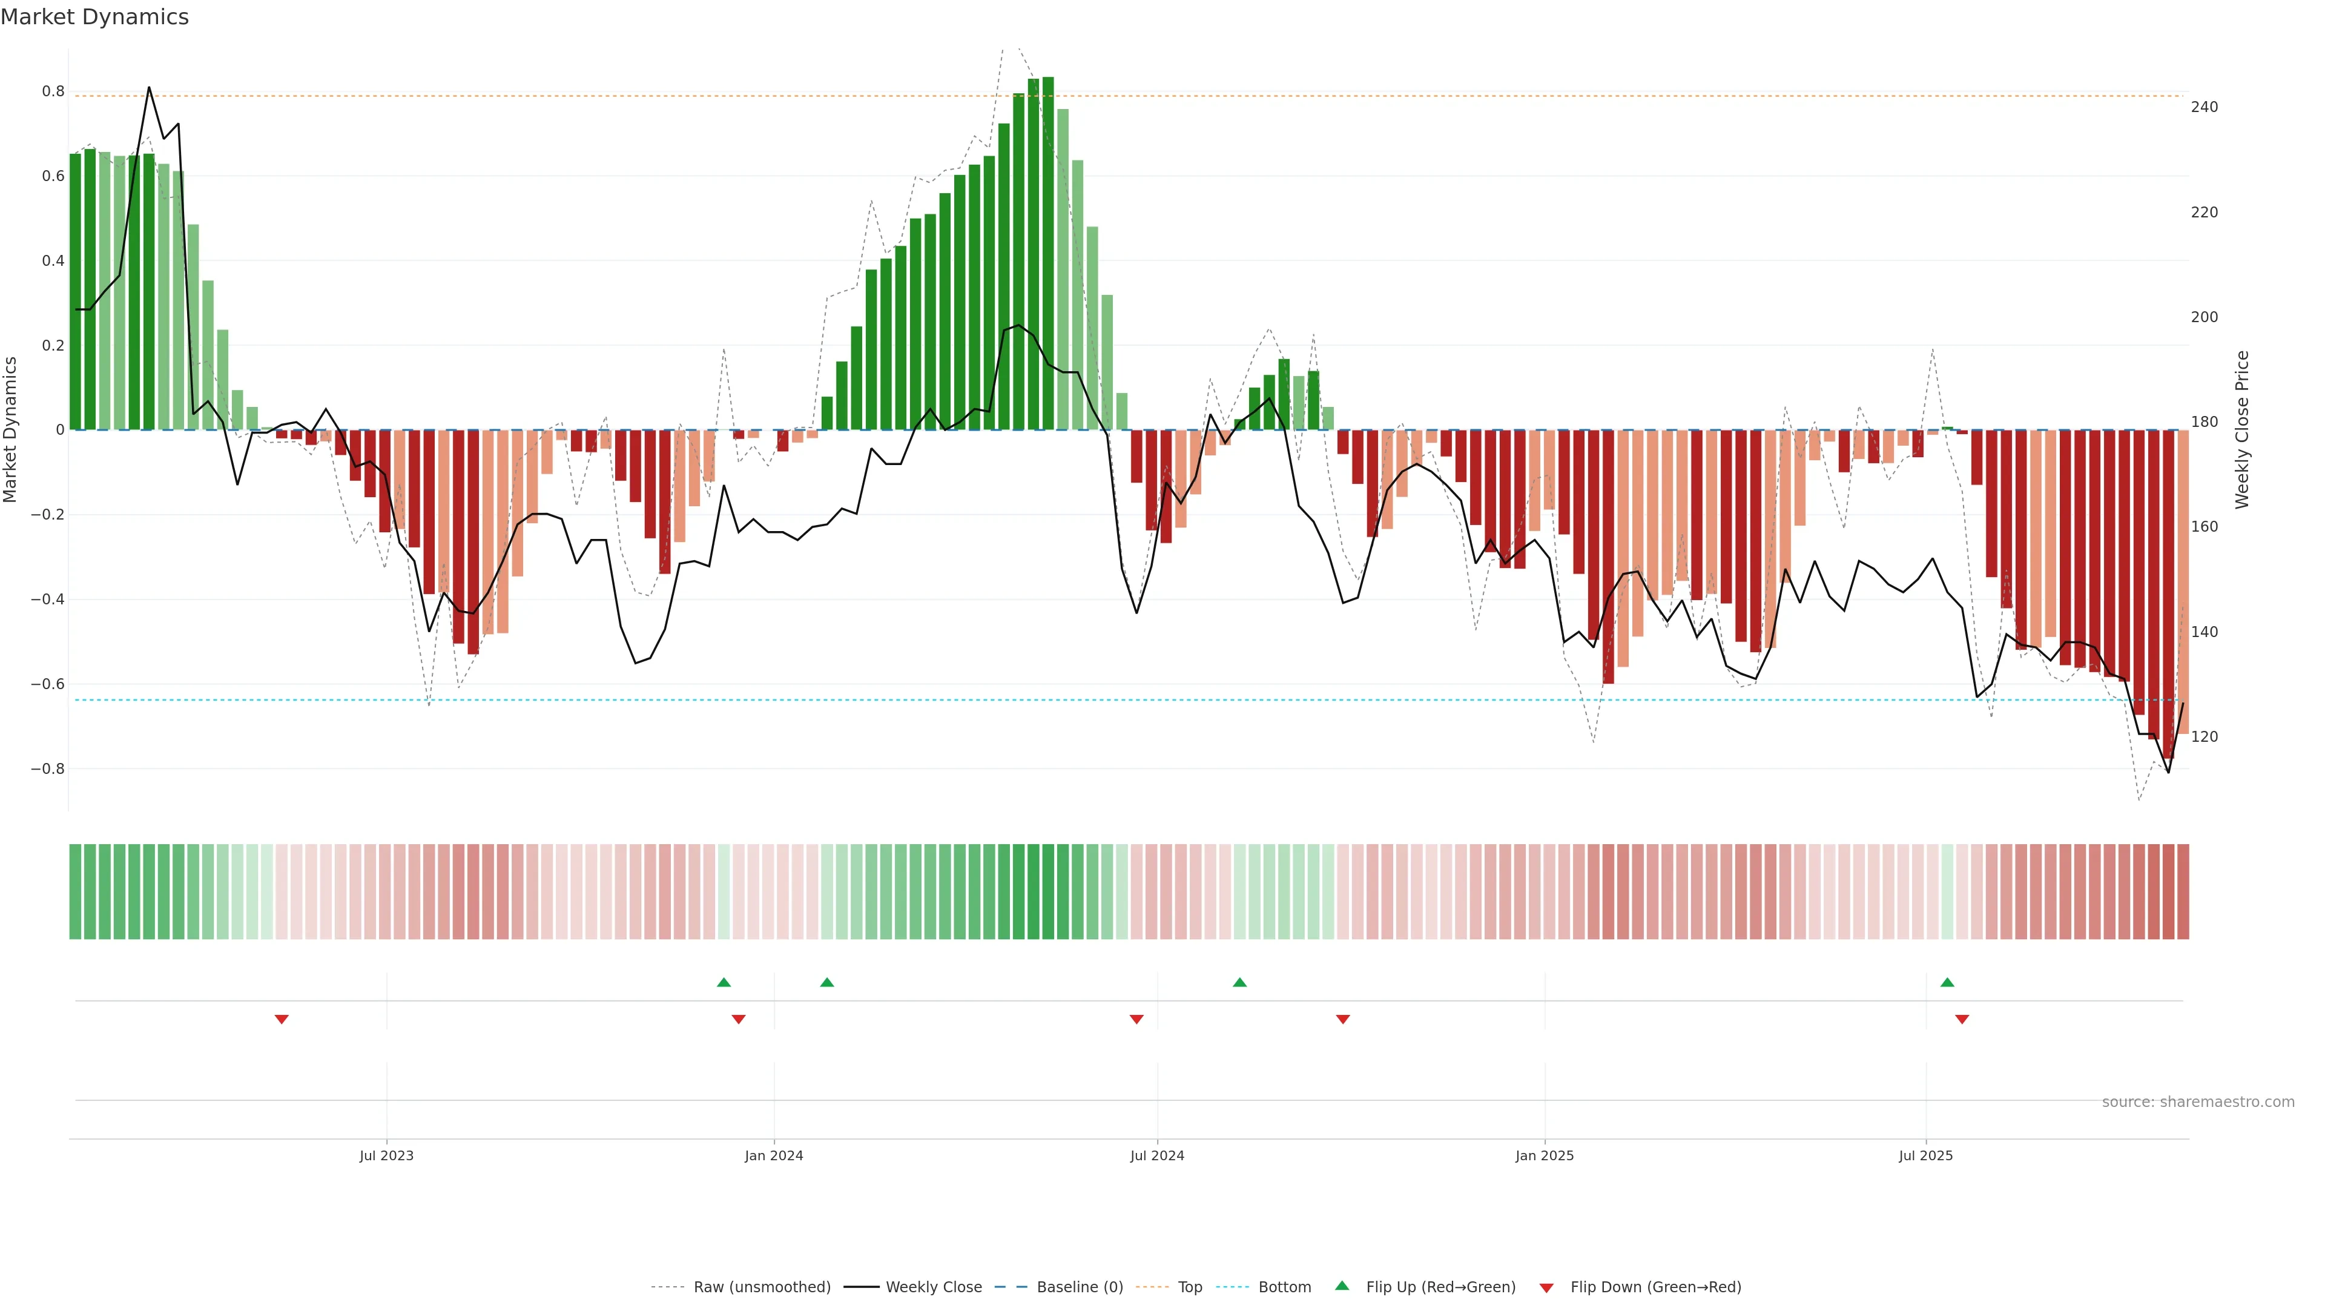This screenshot has height=1308, width=2325.
Task: Hide the Bottom threshold line via the legend
Action: click(1284, 1286)
